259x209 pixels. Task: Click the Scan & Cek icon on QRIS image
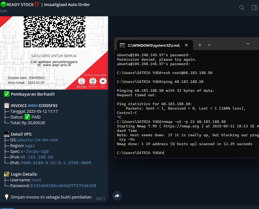(93, 81)
